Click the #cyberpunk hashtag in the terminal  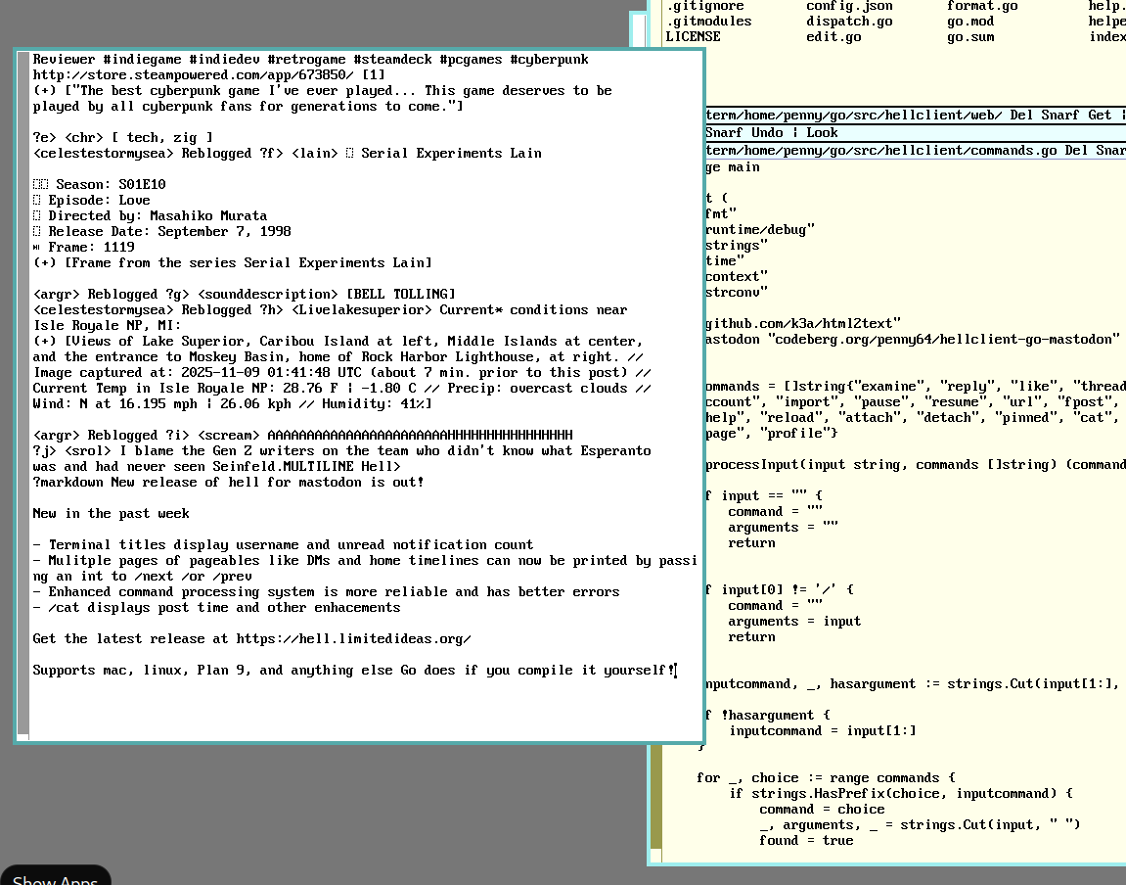[x=549, y=60]
